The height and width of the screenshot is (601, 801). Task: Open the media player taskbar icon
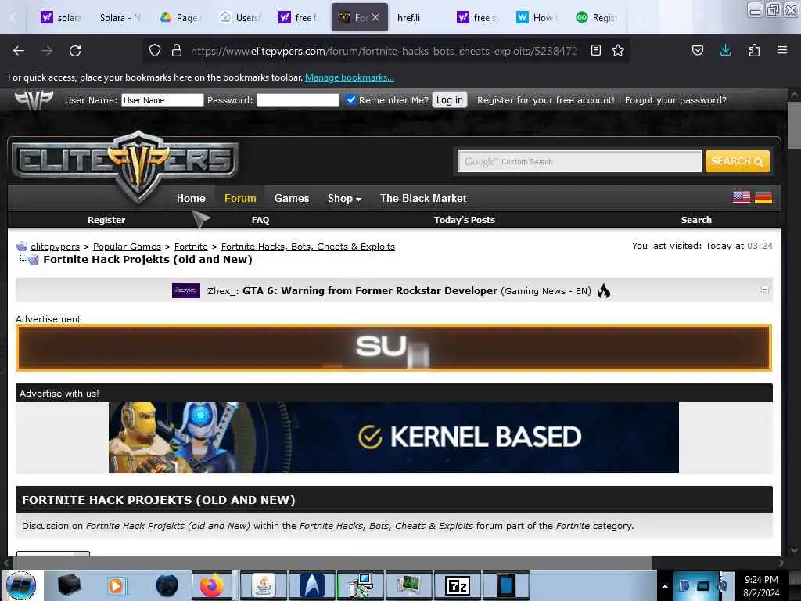click(116, 585)
